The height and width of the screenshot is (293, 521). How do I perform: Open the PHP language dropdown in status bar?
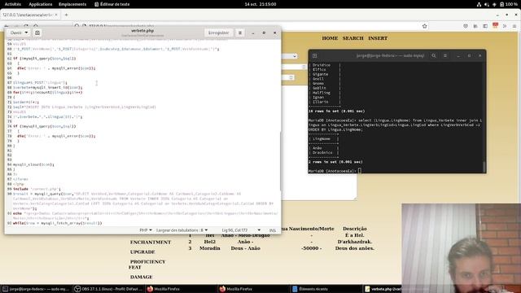tap(146, 230)
